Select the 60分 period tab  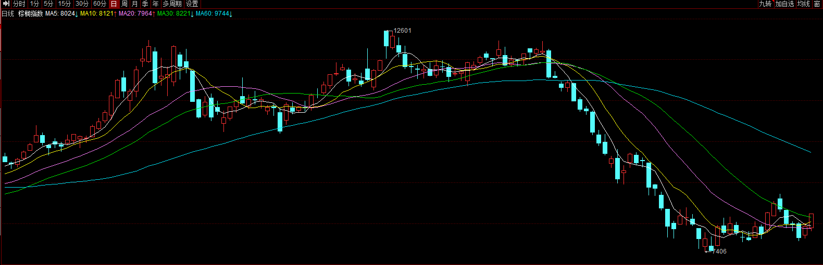[100, 4]
